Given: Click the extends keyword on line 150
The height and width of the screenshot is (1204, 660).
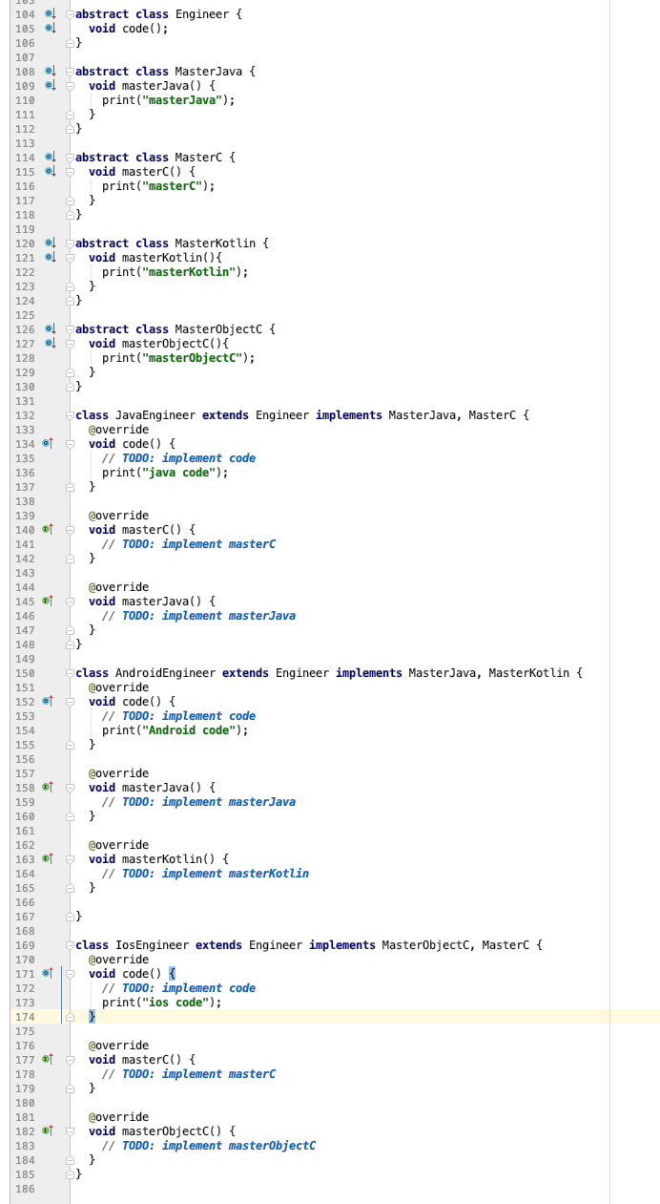Looking at the screenshot, I should point(246,673).
